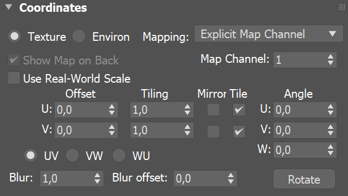Click the Blur spinner arrows
This screenshot has height=196, width=348.
(x=98, y=178)
